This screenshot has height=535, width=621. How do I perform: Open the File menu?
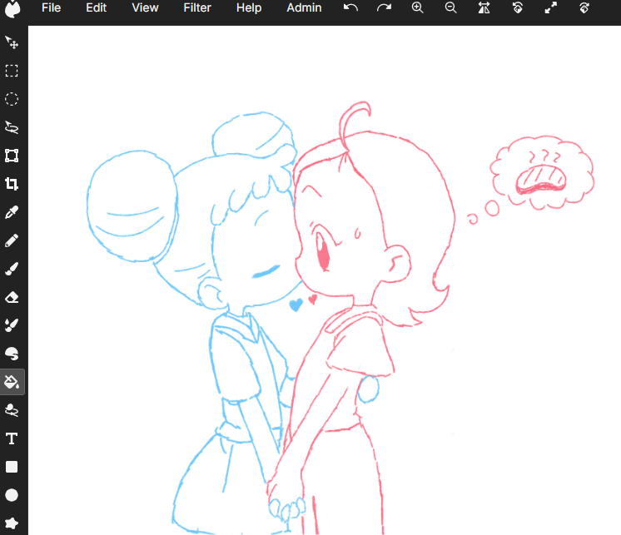51,8
